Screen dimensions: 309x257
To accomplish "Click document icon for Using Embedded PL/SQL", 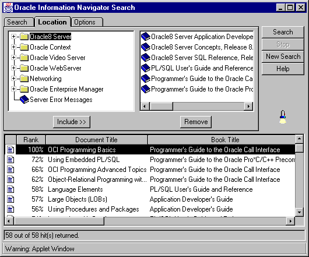I will tap(10, 160).
